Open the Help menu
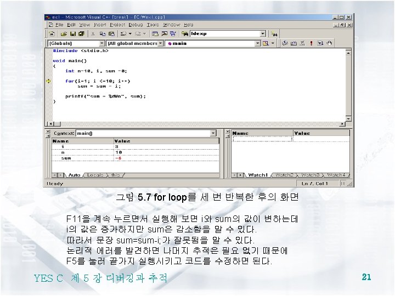Image resolution: width=395 pixels, height=296 pixels. click(x=188, y=25)
